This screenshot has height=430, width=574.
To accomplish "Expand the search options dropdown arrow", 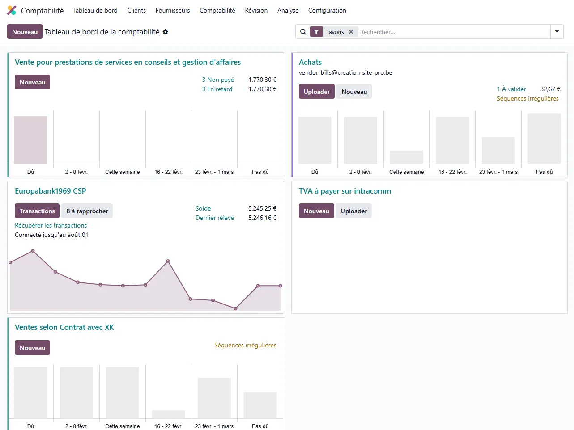I will point(557,32).
